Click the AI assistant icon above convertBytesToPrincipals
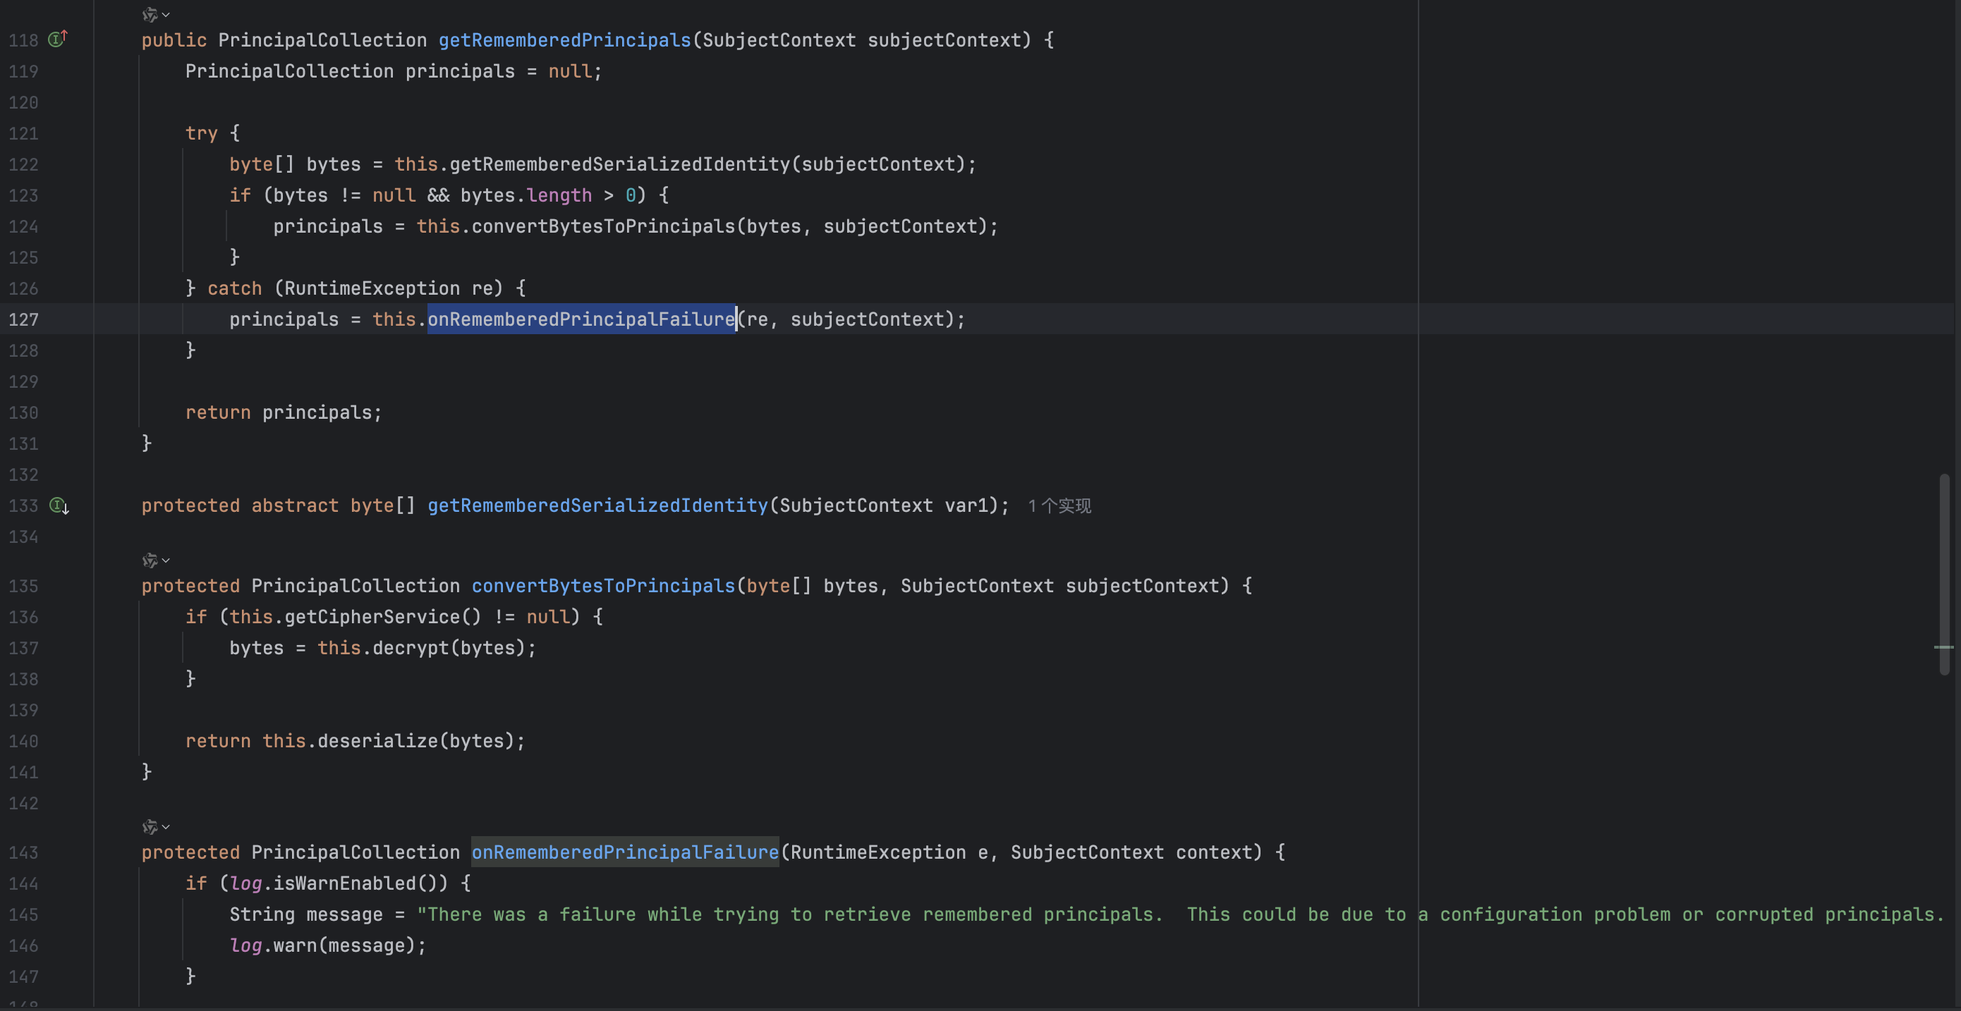The image size is (1961, 1011). point(150,560)
